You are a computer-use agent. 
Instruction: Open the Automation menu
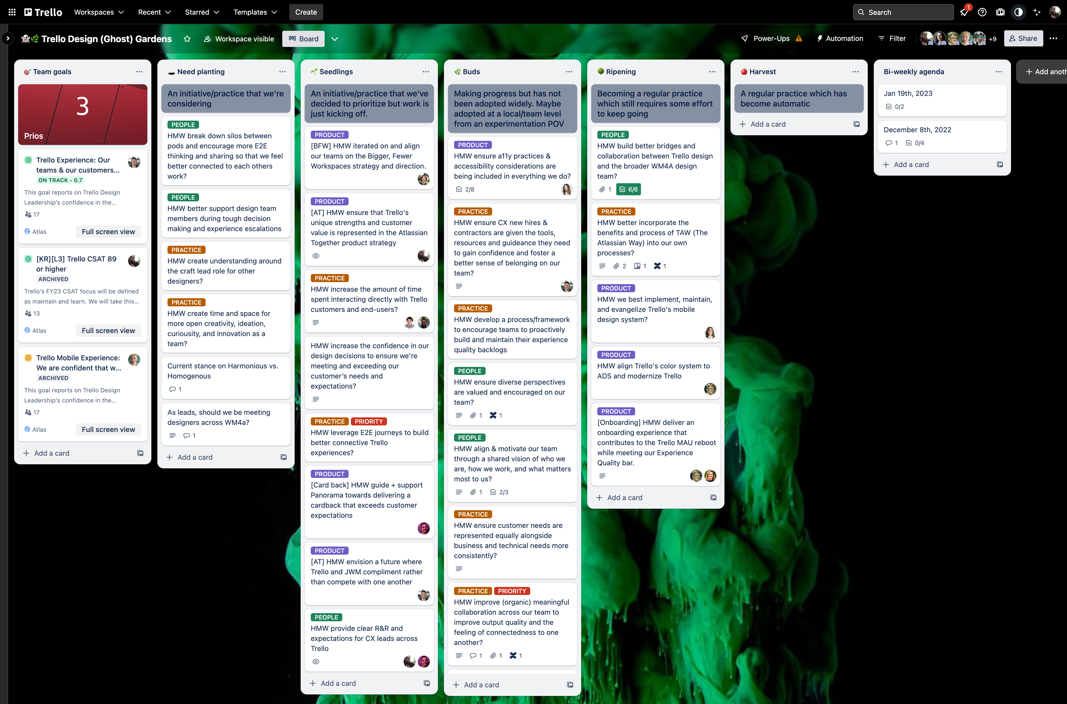click(x=840, y=39)
